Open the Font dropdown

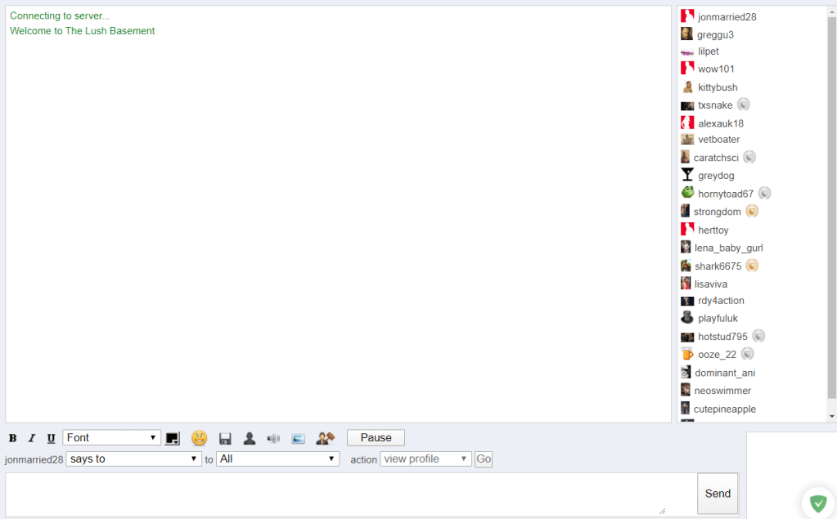(111, 438)
